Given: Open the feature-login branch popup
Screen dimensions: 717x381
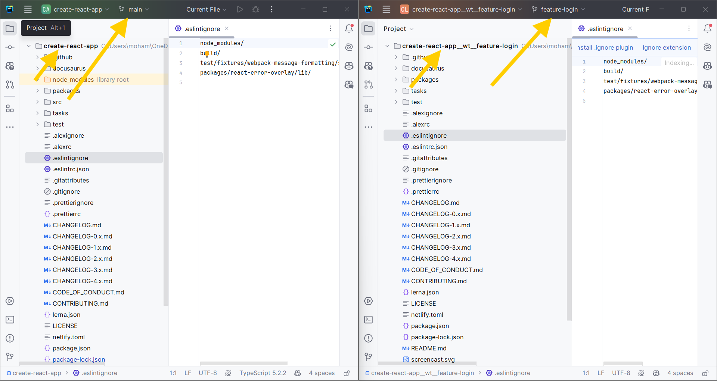Looking at the screenshot, I should pyautogui.click(x=558, y=9).
